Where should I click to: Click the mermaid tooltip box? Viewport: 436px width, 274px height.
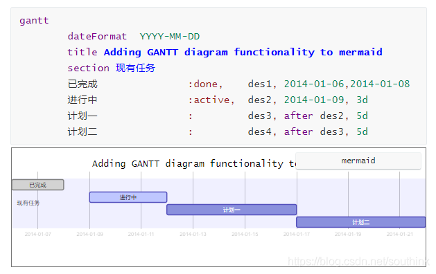pos(358,161)
